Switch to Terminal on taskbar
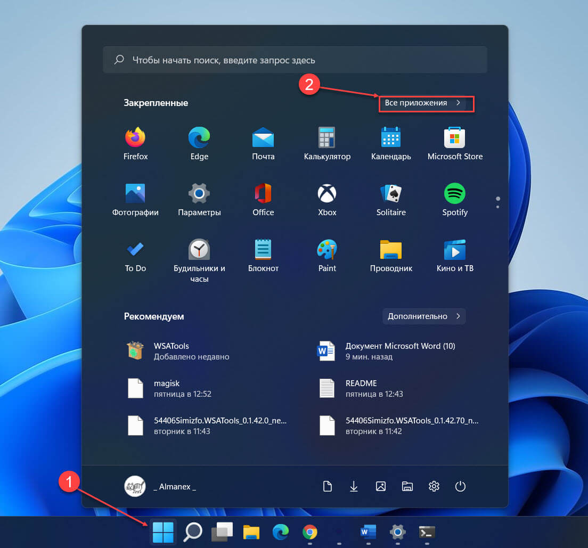 point(427,532)
